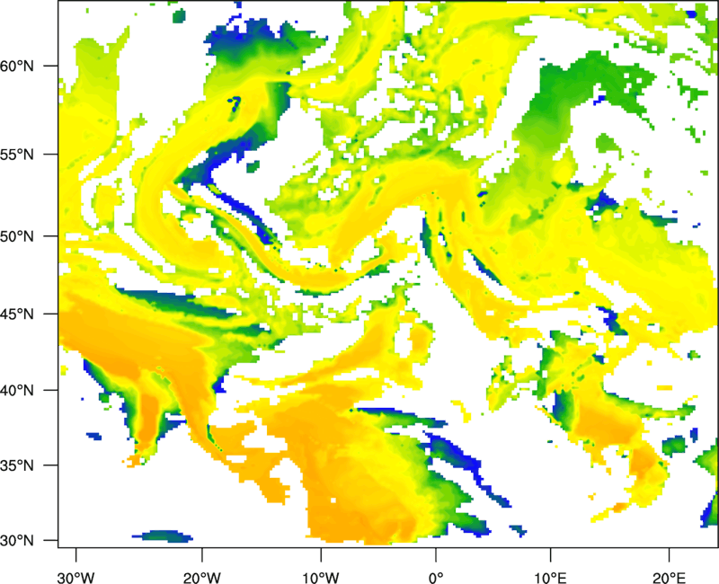Click the 50°N latitude label
Image resolution: width=719 pixels, height=584 pixels.
[17, 236]
